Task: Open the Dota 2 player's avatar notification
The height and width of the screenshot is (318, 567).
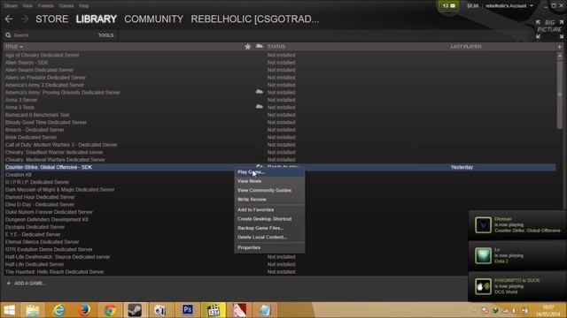Action: pyautogui.click(x=483, y=255)
